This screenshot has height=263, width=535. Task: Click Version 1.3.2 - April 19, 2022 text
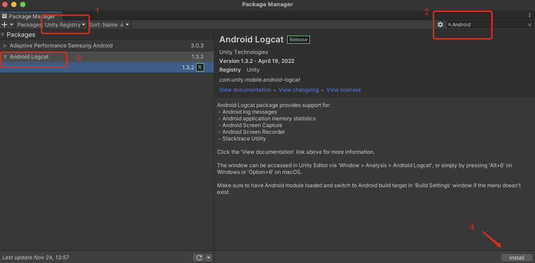pos(257,62)
